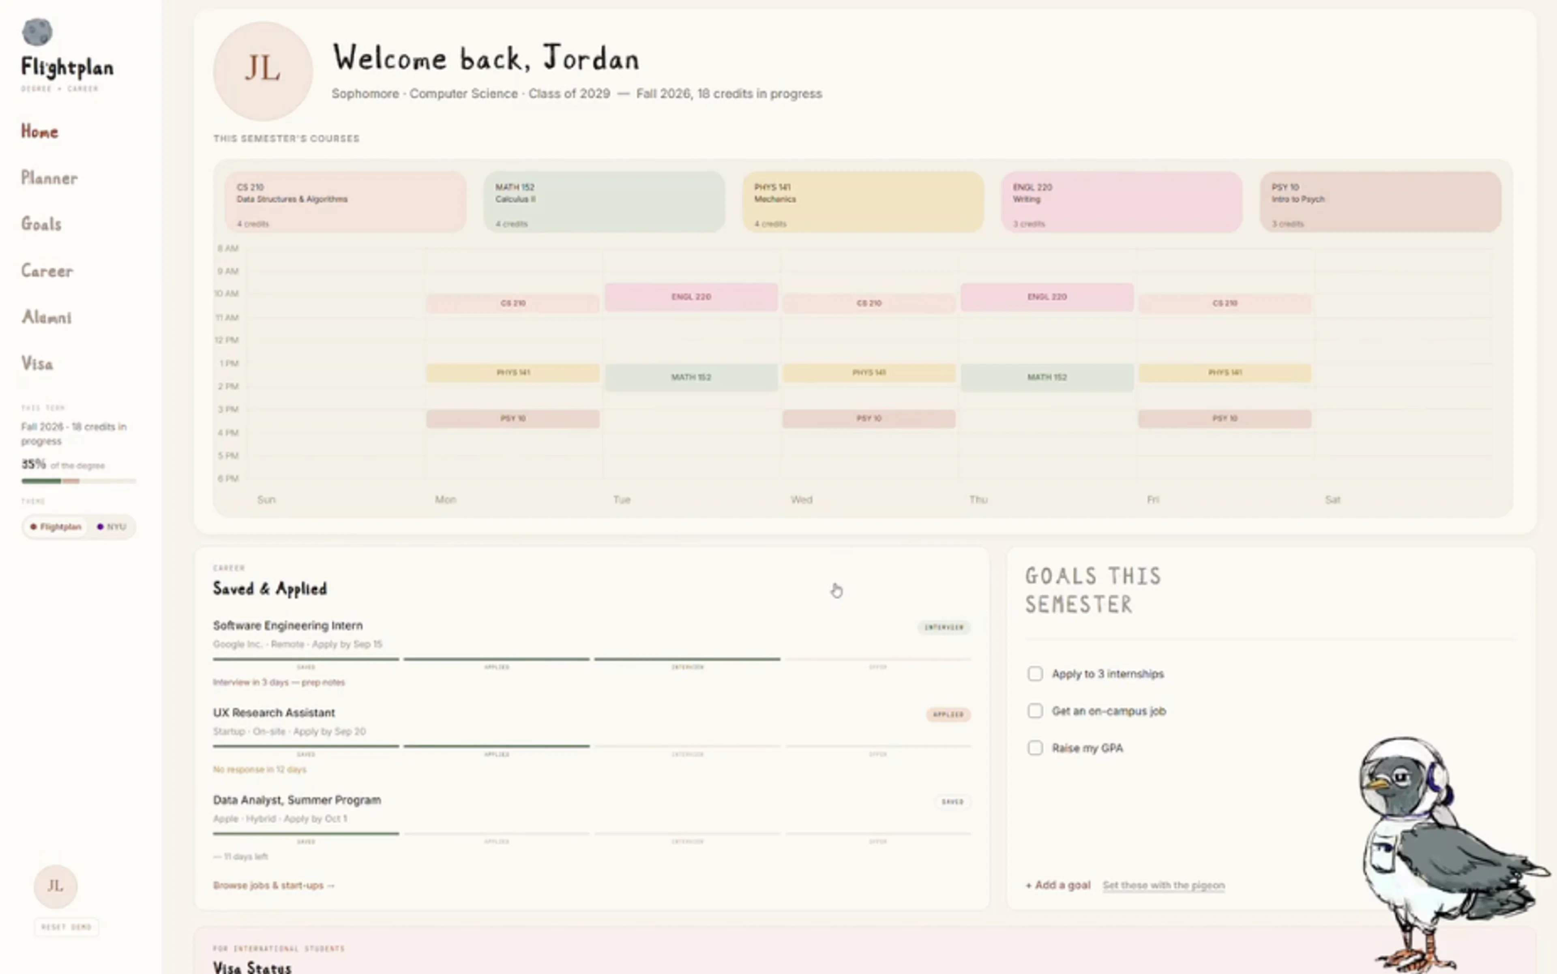This screenshot has width=1557, height=974.
Task: Click 'Sophomore · Computer Science · Class of 2029' text
Action: coord(471,93)
